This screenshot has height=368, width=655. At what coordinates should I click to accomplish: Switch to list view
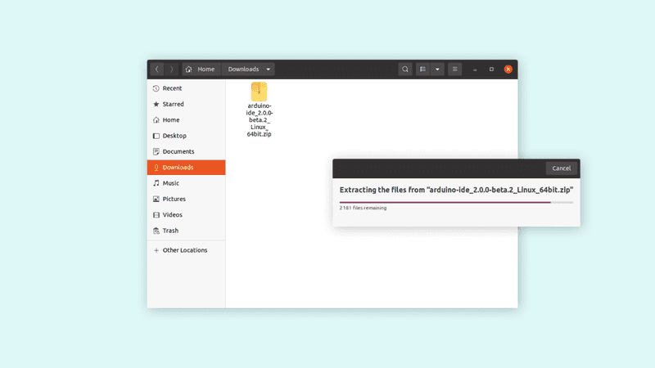point(422,70)
